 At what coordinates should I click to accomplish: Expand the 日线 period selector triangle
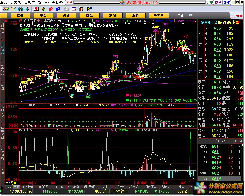[15, 183]
